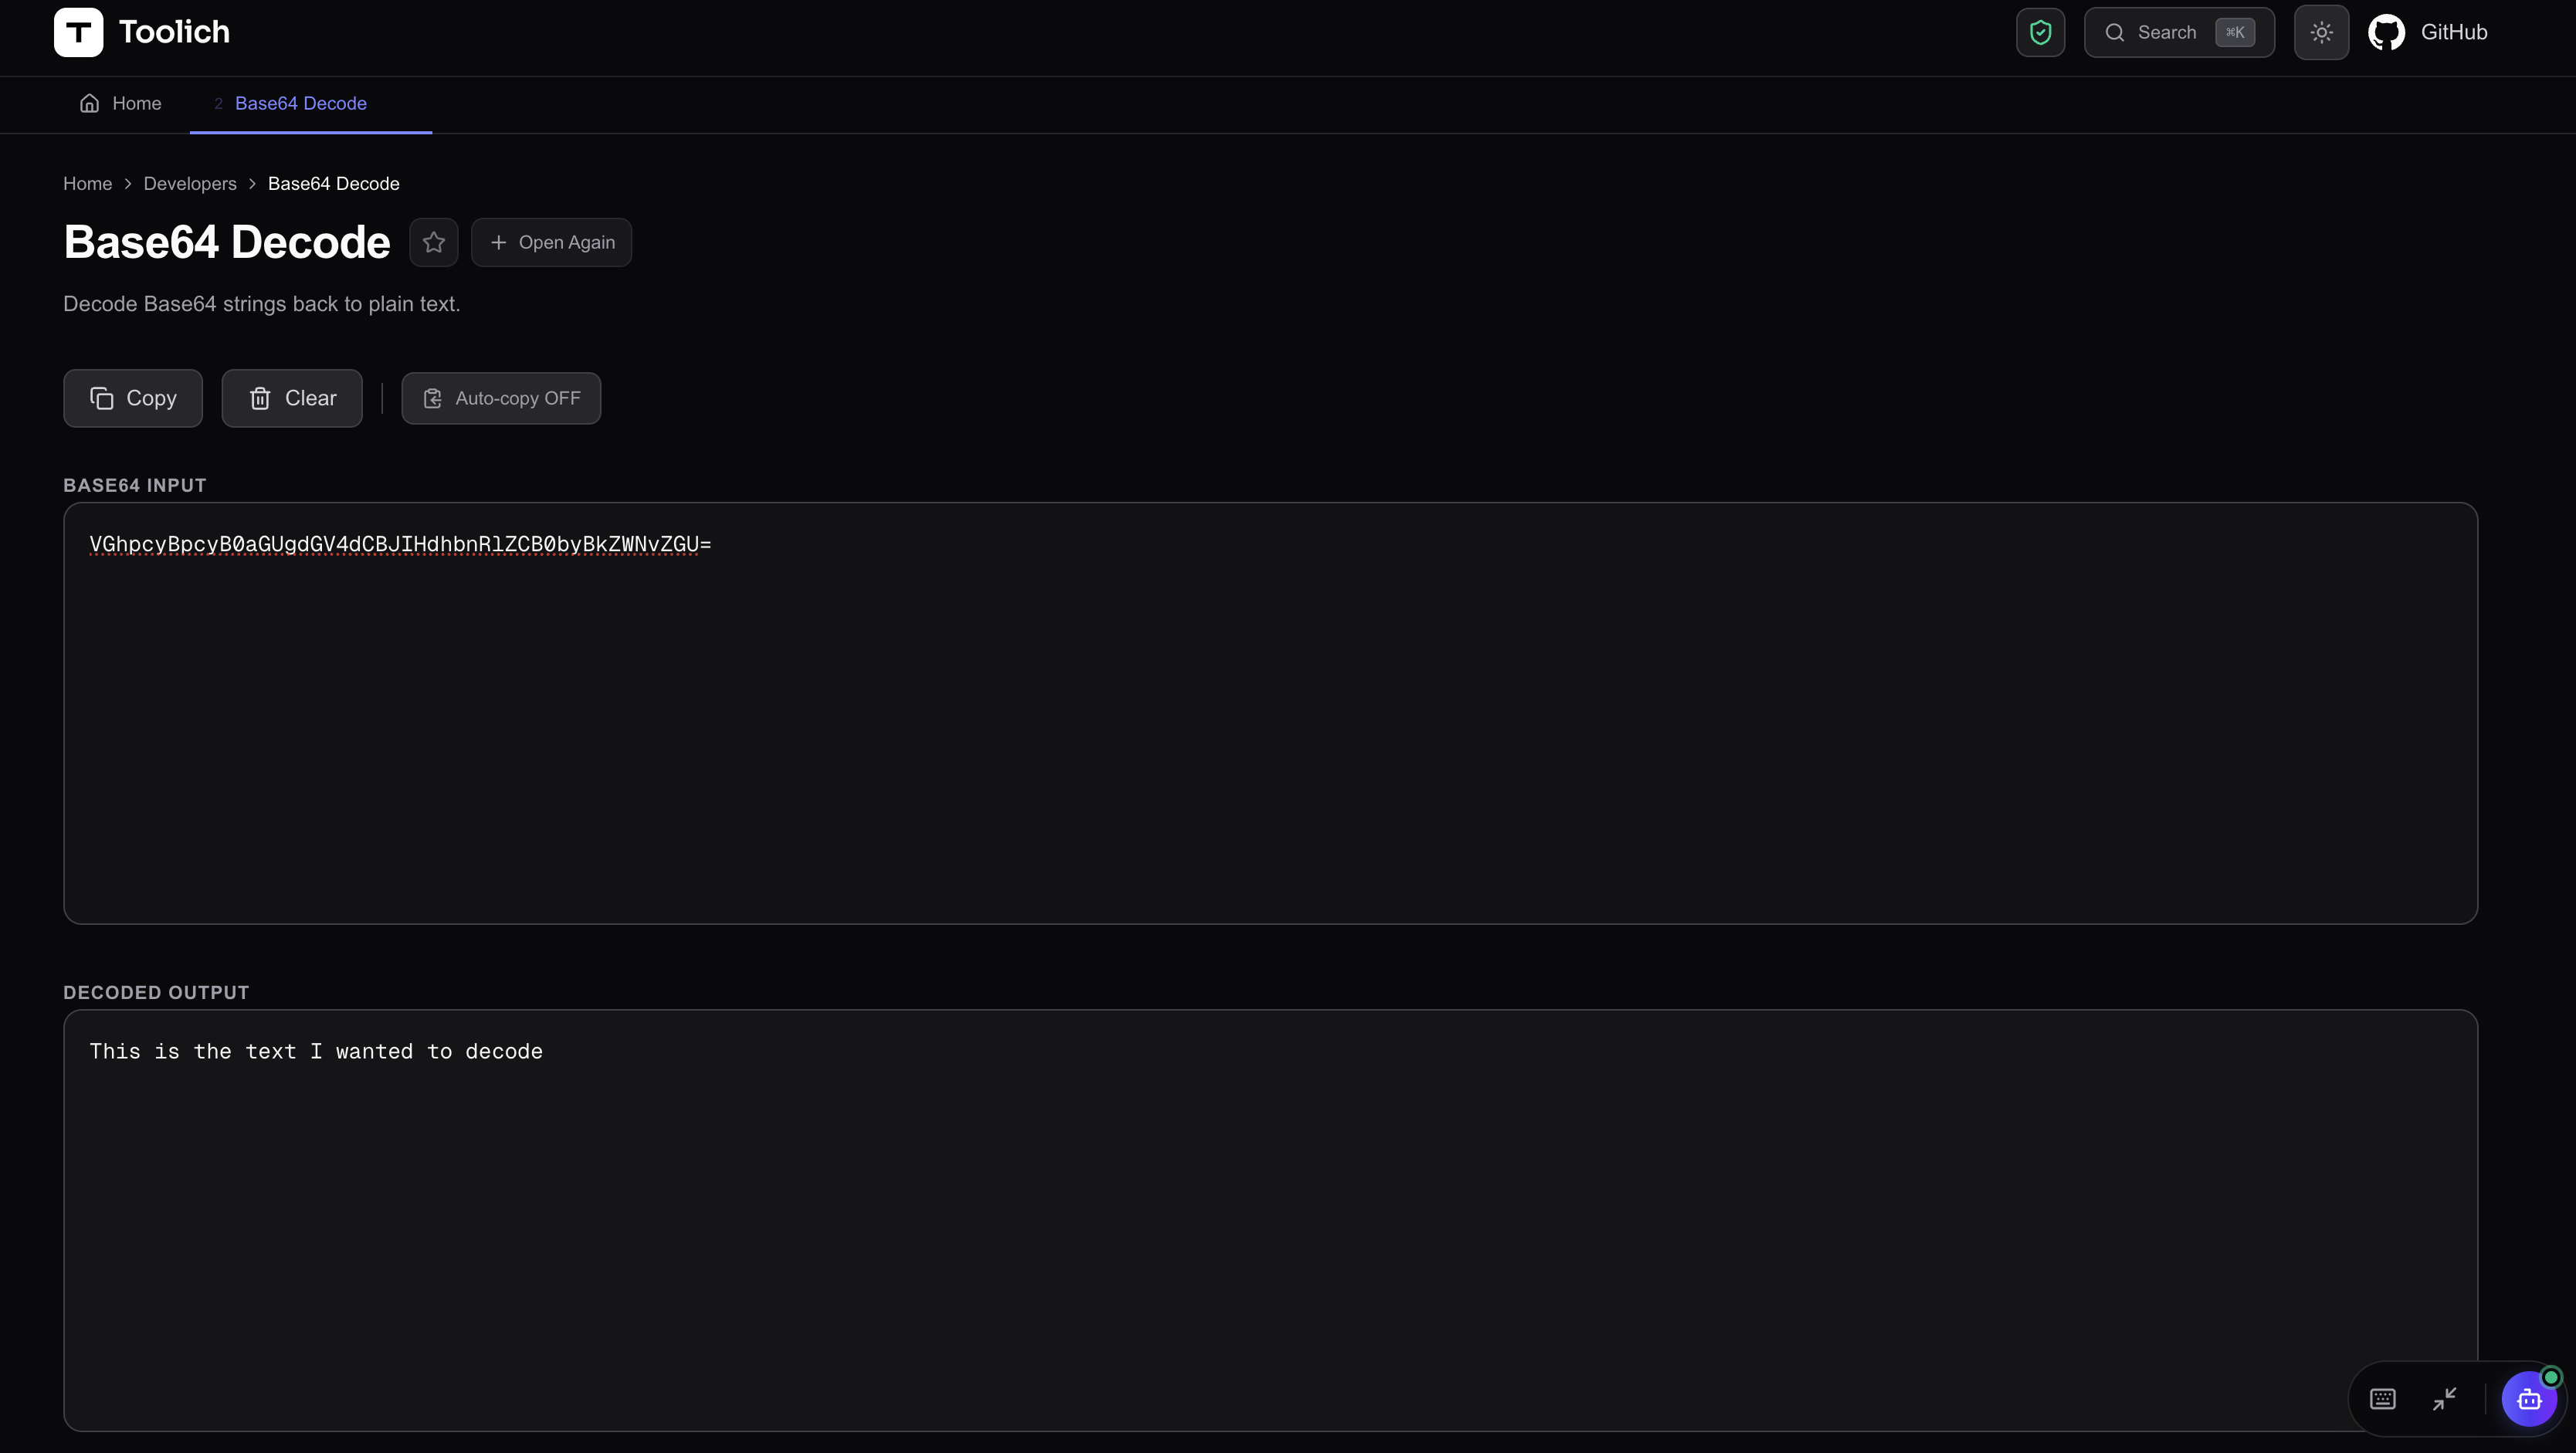Viewport: 2576px width, 1453px height.
Task: Select the Base64 Decode tab
Action: point(300,104)
